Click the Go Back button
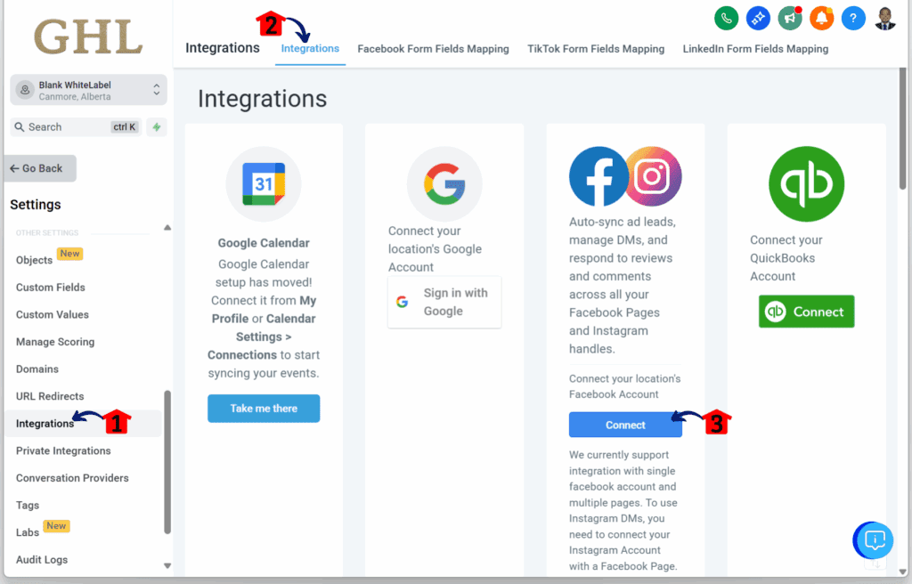 point(40,168)
